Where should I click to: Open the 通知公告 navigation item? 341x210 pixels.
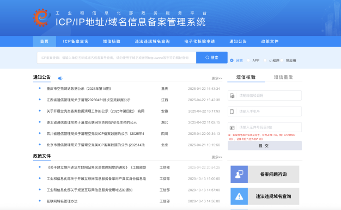(238, 41)
